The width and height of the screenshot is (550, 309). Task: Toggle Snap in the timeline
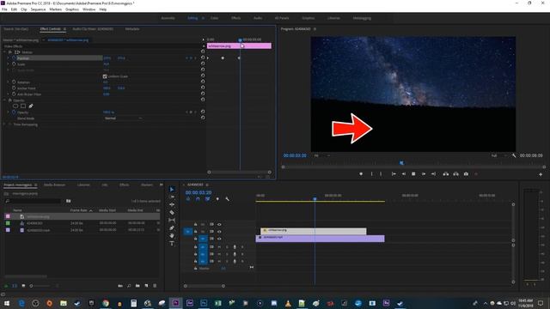click(x=198, y=199)
